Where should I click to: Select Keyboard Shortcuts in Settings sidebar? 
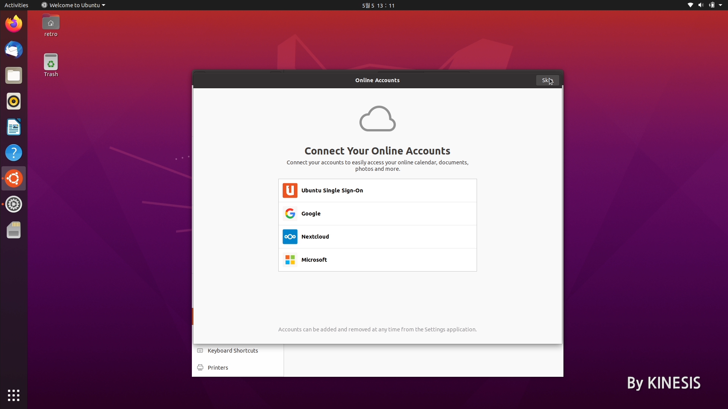[232, 351]
